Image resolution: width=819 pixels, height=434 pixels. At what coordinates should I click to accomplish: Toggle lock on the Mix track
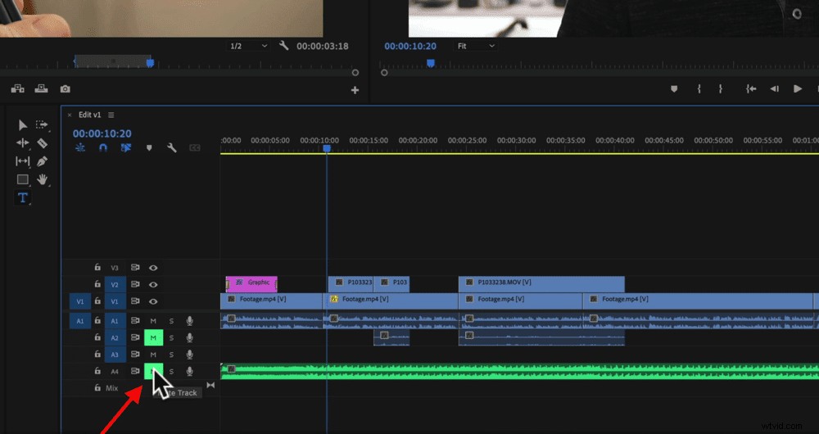click(97, 387)
